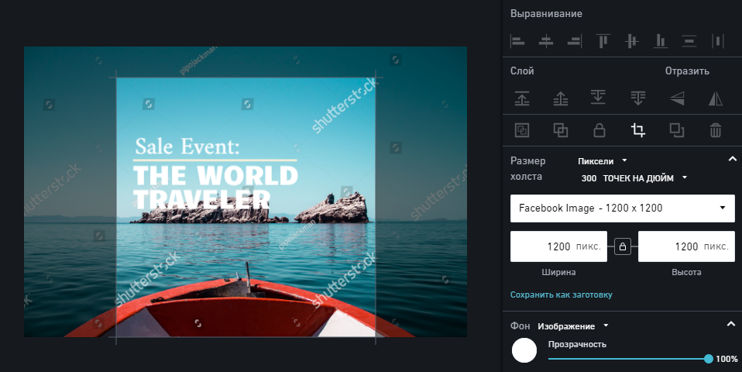
Task: Align objects to vertical middle
Action: tap(632, 41)
